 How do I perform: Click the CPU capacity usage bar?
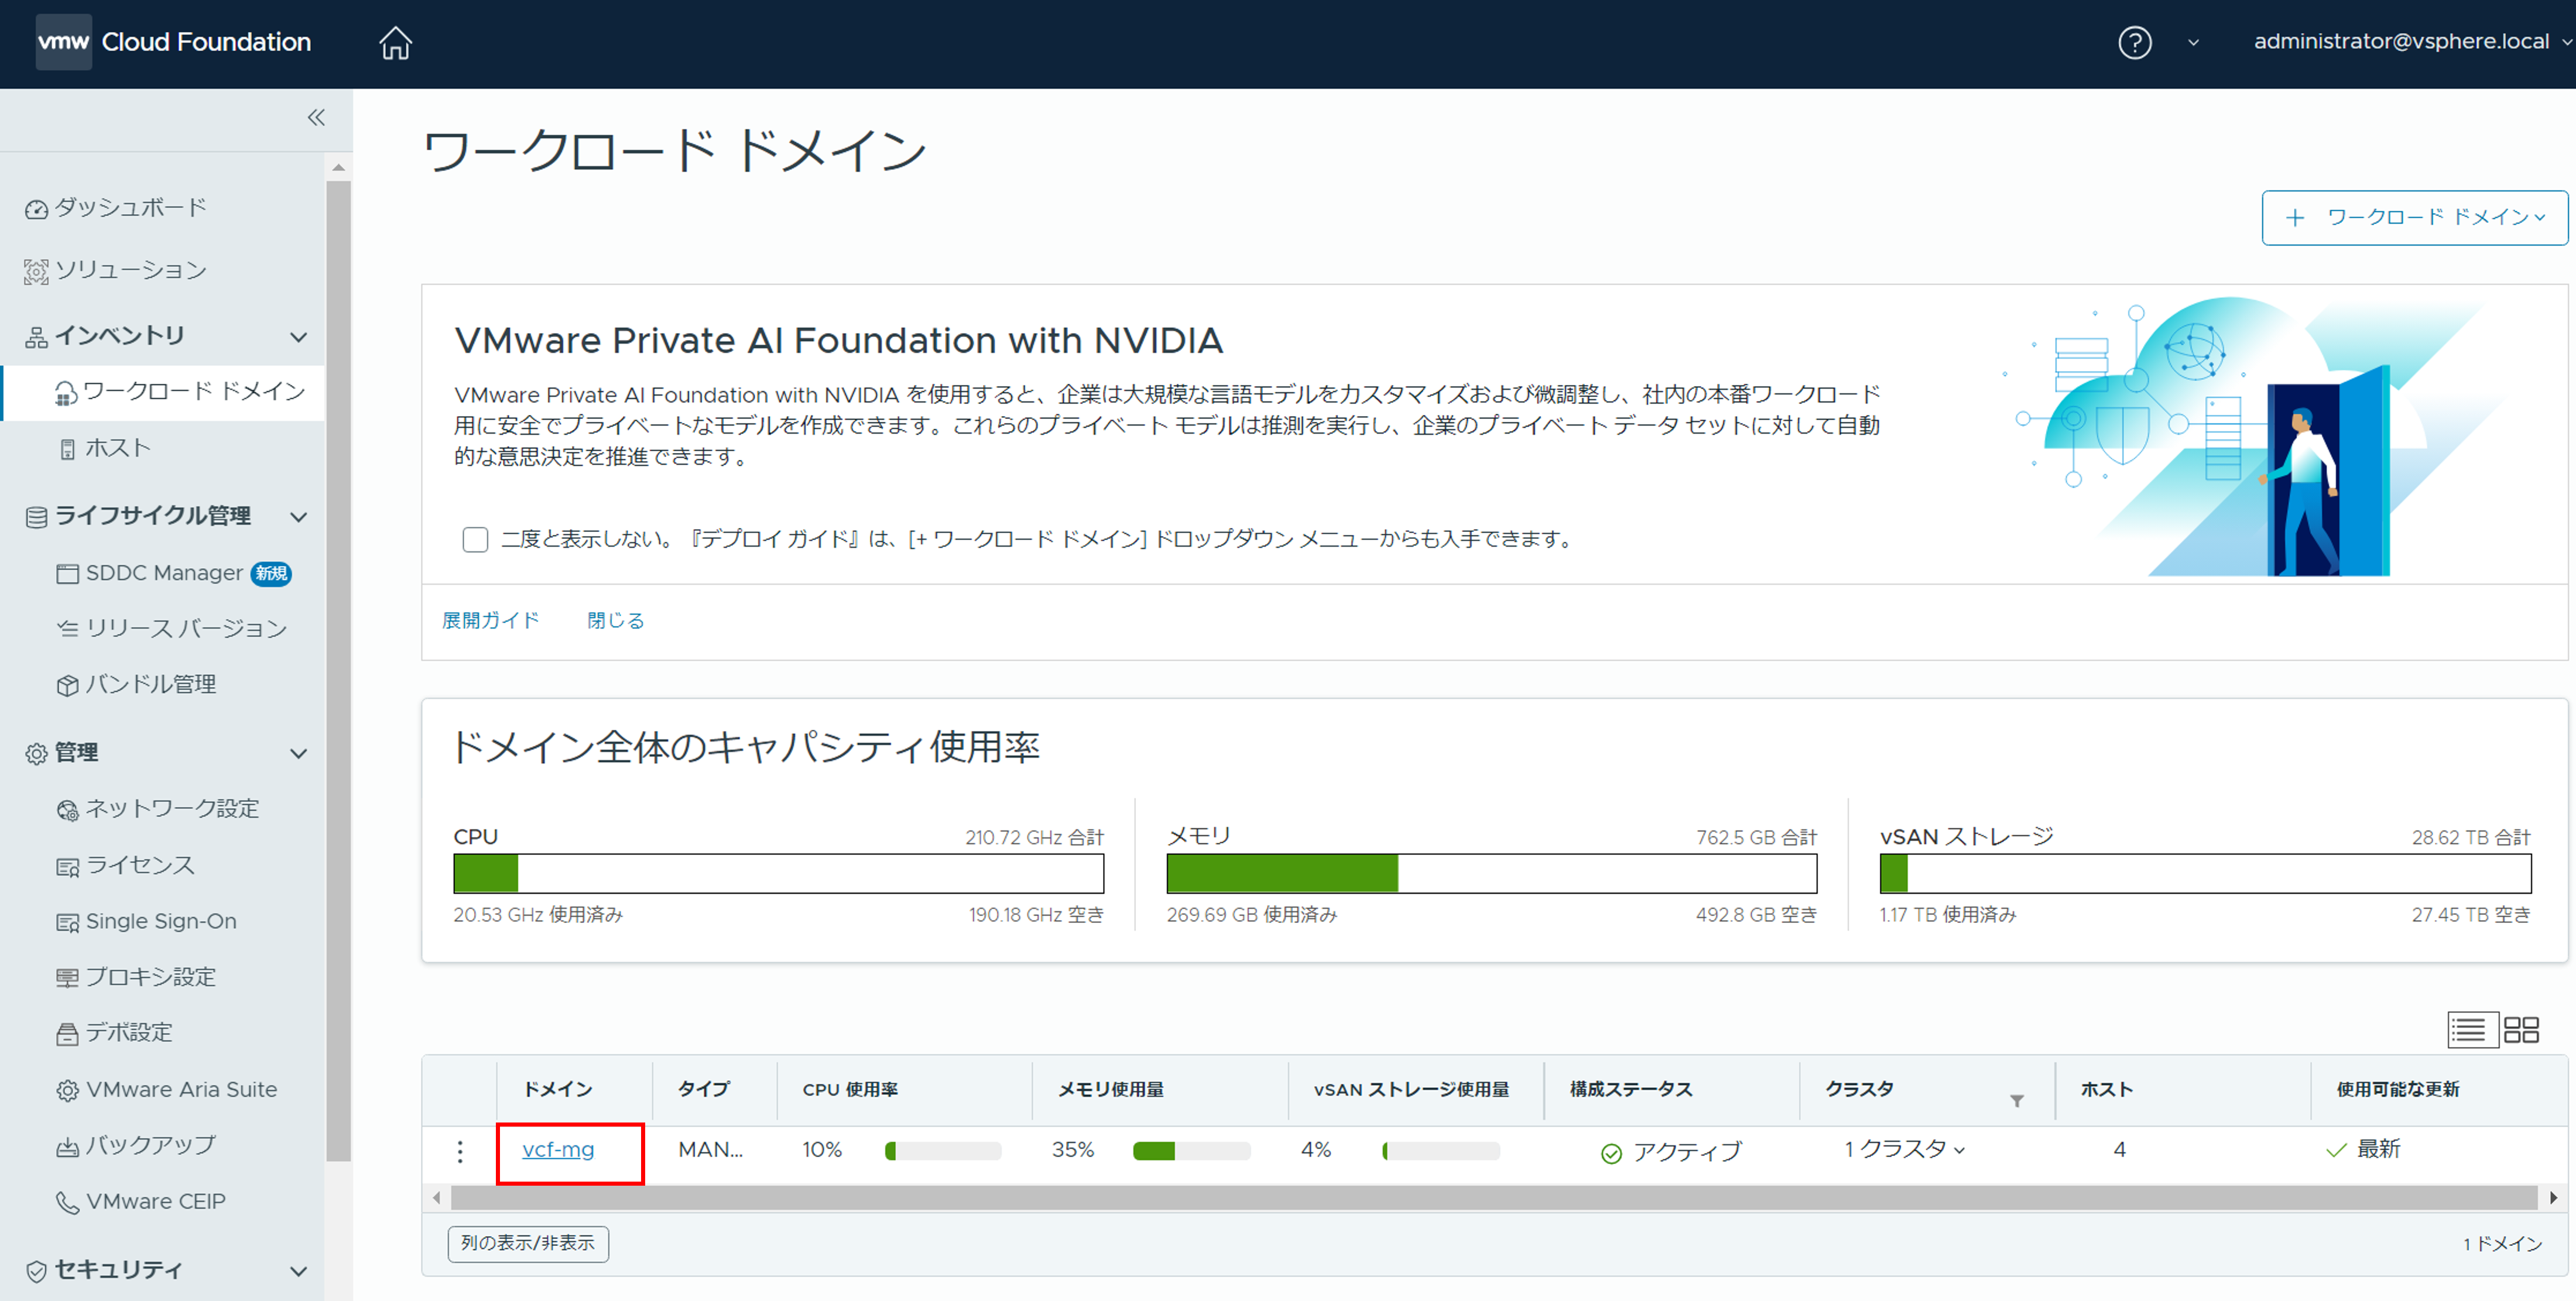[x=779, y=873]
